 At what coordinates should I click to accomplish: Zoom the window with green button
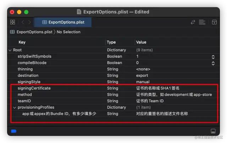point(26,12)
